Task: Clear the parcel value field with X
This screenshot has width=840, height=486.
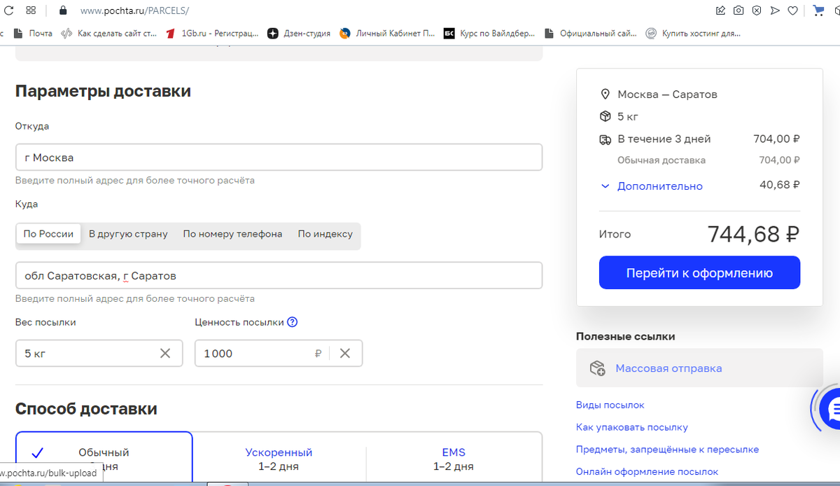Action: (345, 354)
